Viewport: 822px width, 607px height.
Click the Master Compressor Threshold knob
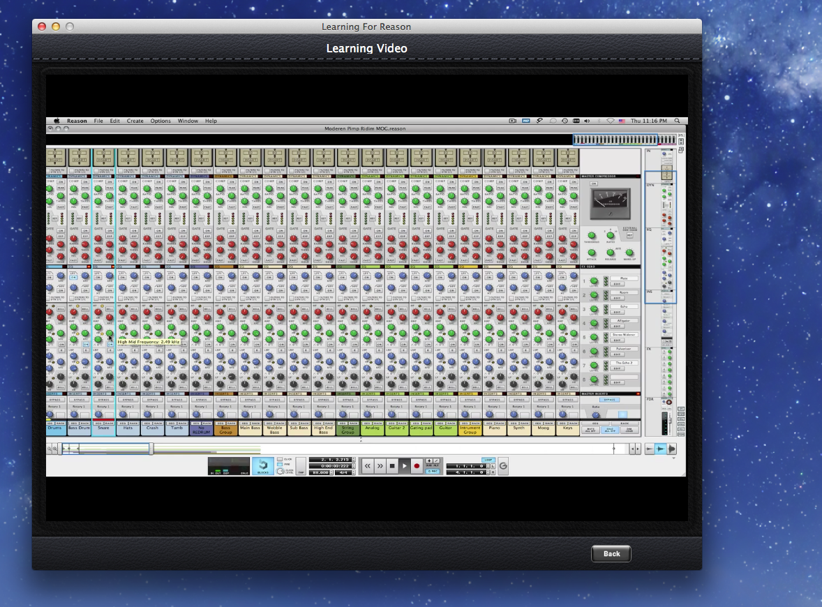click(x=591, y=235)
